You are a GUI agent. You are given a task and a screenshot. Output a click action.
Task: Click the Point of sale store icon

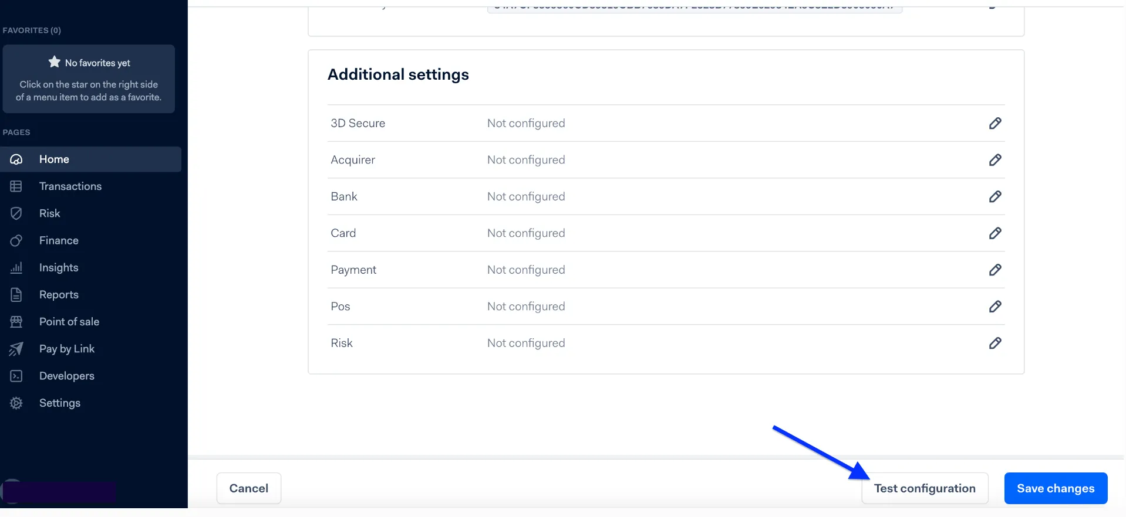click(x=16, y=322)
